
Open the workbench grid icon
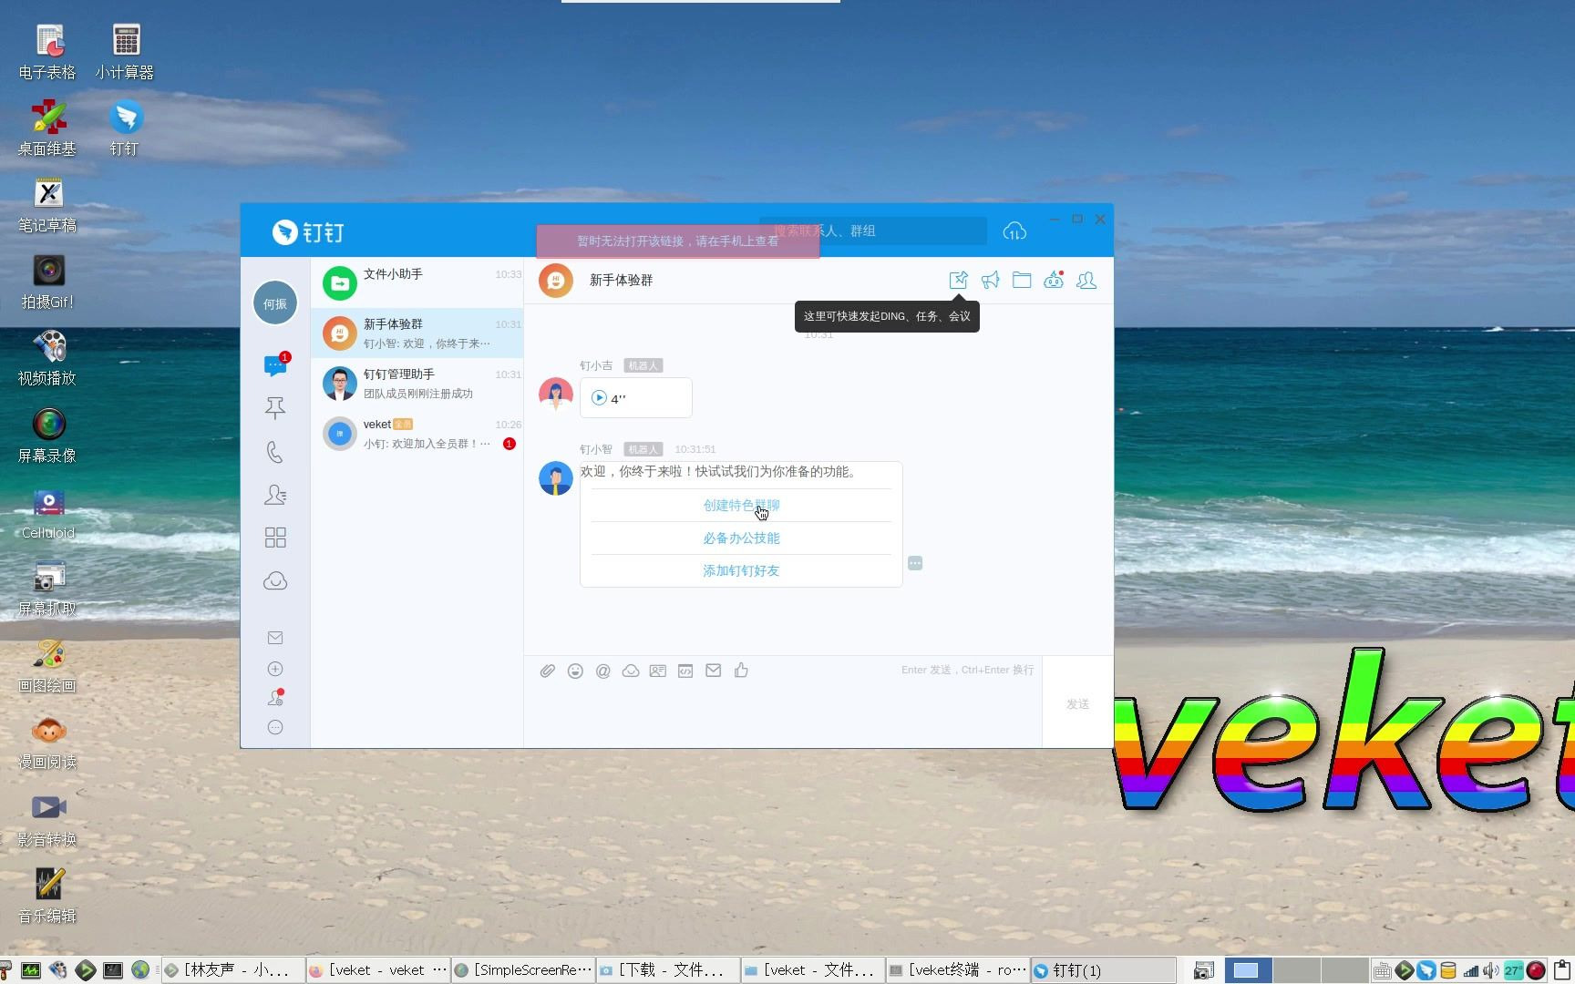(x=275, y=538)
